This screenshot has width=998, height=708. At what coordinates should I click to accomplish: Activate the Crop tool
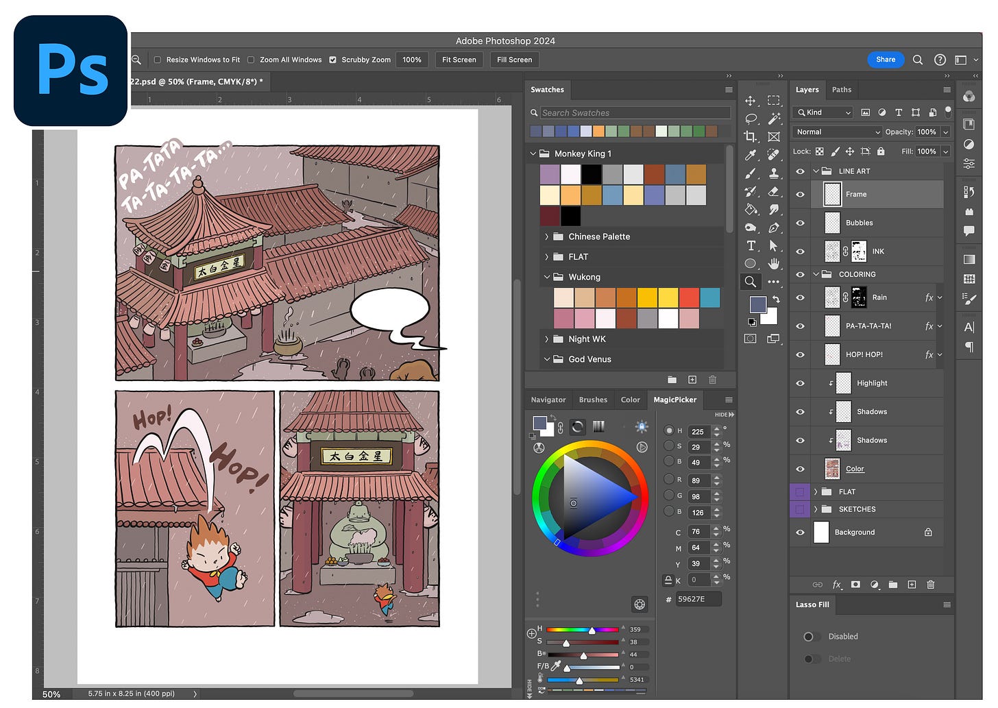(751, 136)
